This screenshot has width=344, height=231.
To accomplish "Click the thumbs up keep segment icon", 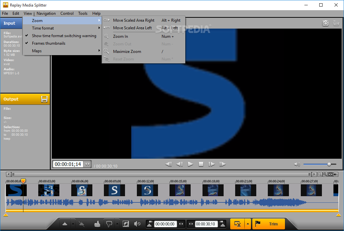I will [97, 224].
